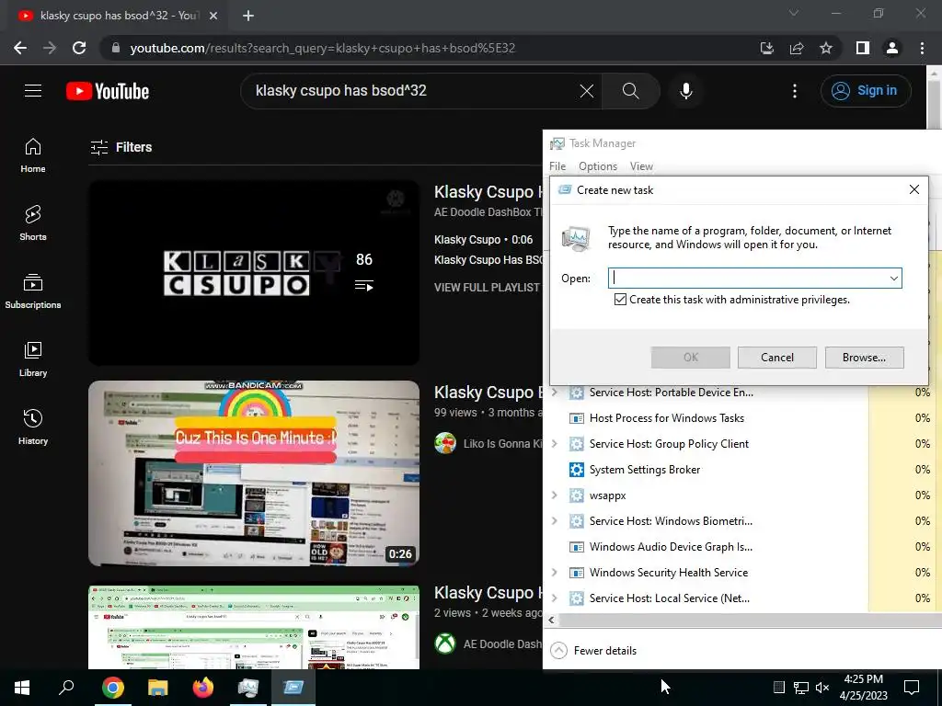Switch to Chrome in taskbar

tap(113, 688)
